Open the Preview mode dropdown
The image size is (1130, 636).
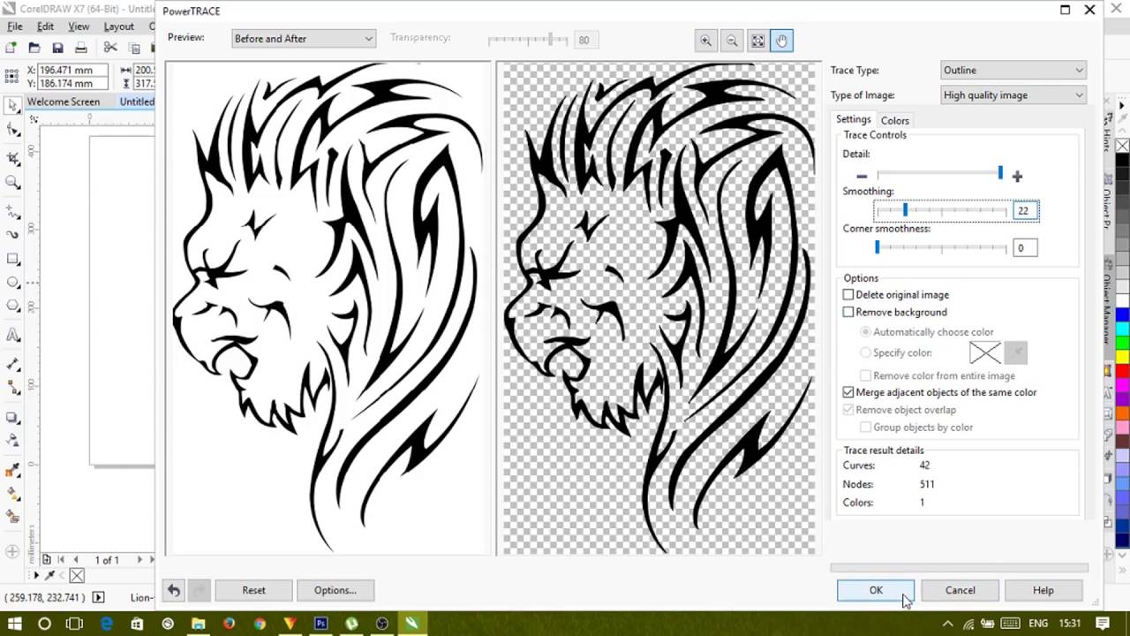click(x=368, y=38)
